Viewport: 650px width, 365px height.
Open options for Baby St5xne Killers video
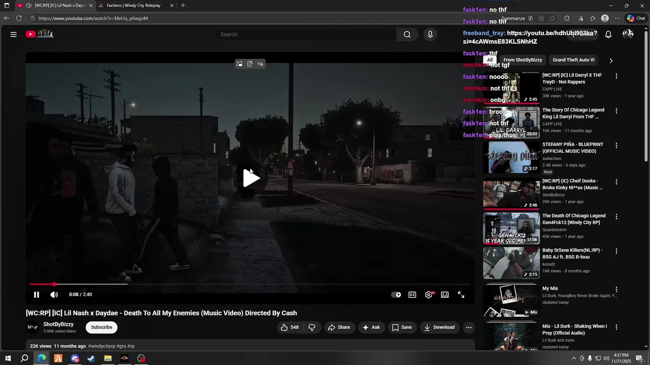point(616,251)
